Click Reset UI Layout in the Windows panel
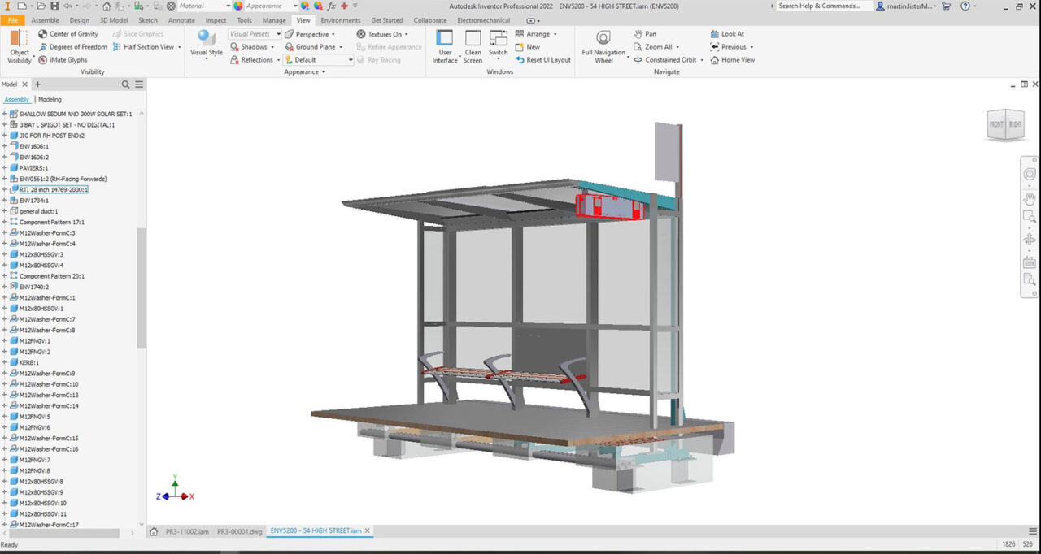The image size is (1041, 554). click(543, 59)
